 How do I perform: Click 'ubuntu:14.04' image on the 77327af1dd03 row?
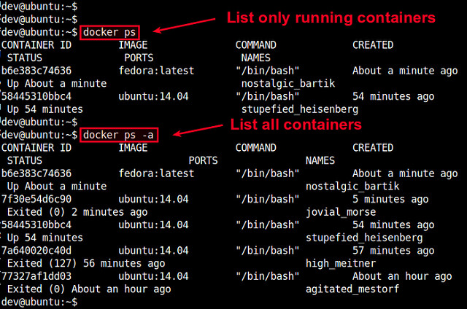pyautogui.click(x=153, y=276)
